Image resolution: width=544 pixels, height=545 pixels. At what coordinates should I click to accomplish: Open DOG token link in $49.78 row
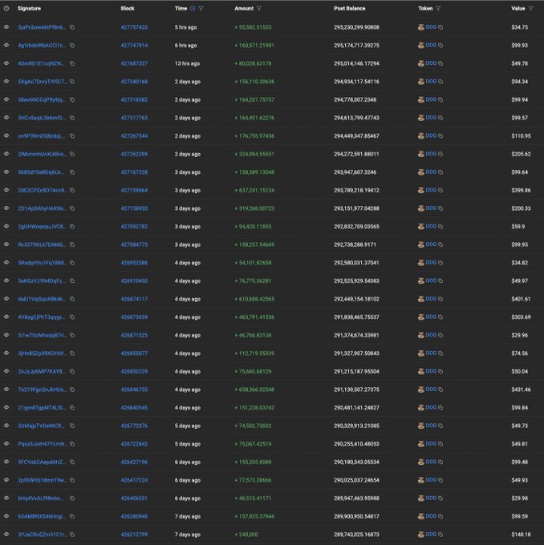[x=431, y=63]
